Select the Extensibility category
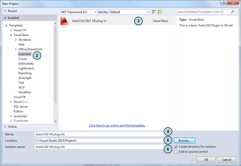 click(x=26, y=64)
